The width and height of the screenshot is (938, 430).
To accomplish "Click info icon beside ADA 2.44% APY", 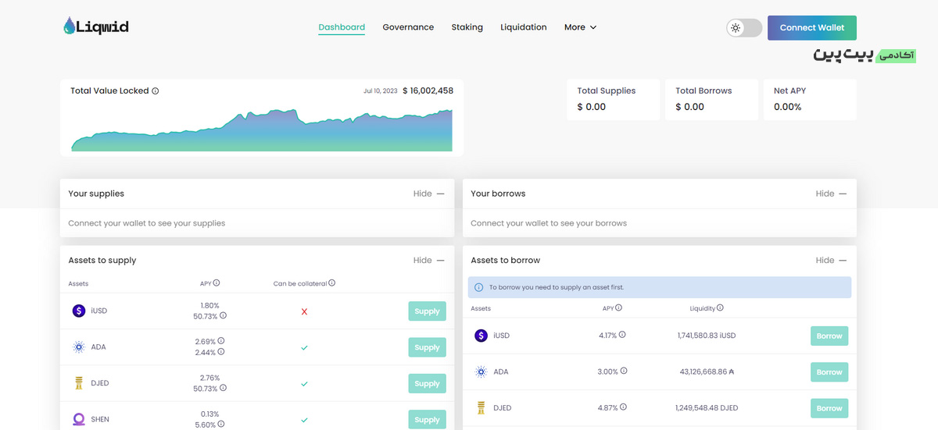I will (221, 352).
